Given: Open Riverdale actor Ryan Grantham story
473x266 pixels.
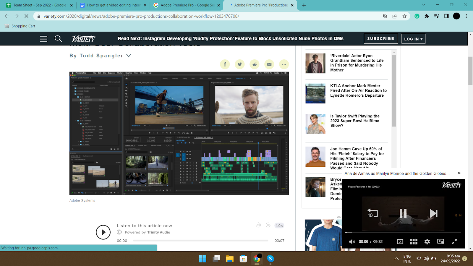Looking at the screenshot, I should pyautogui.click(x=357, y=63).
